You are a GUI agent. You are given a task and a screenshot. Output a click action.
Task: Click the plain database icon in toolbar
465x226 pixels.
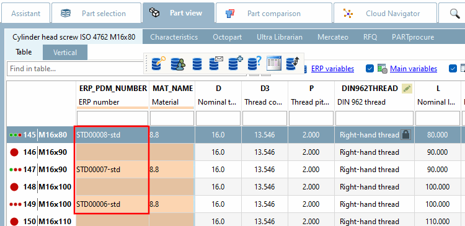tap(197, 64)
